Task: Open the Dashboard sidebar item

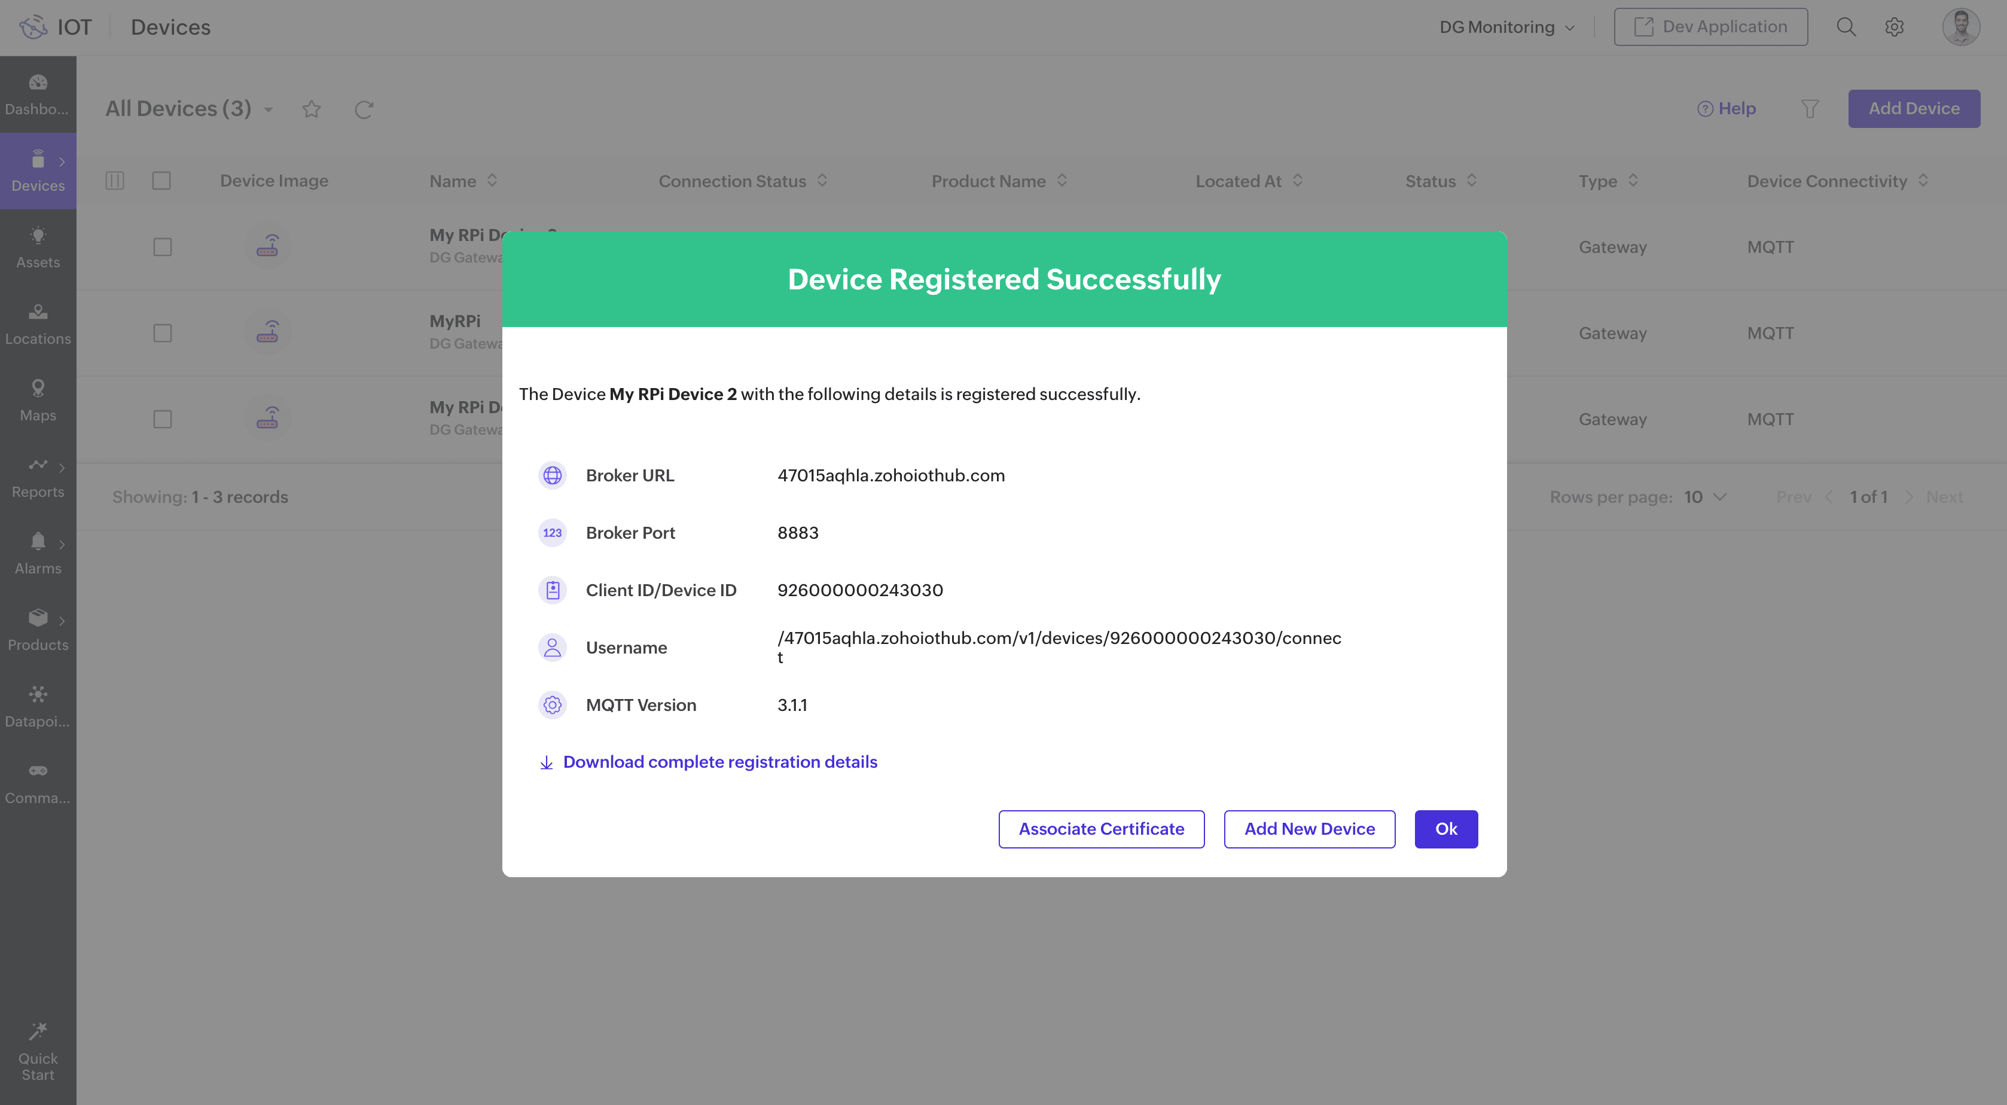Action: [38, 93]
